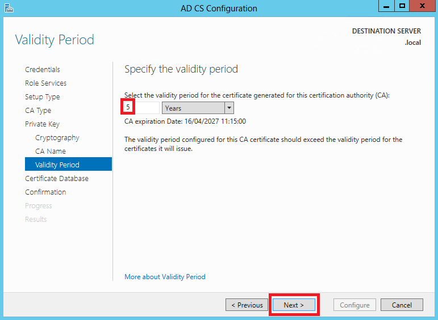Screen dimensions: 438x320
Task: Minimize the AD CS Configuration window
Action: pyautogui.click(x=386, y=7)
